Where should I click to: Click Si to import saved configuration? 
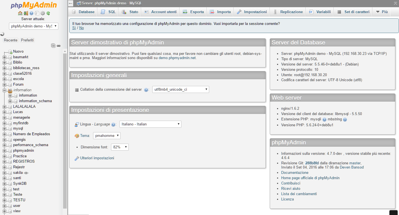click(x=74, y=28)
